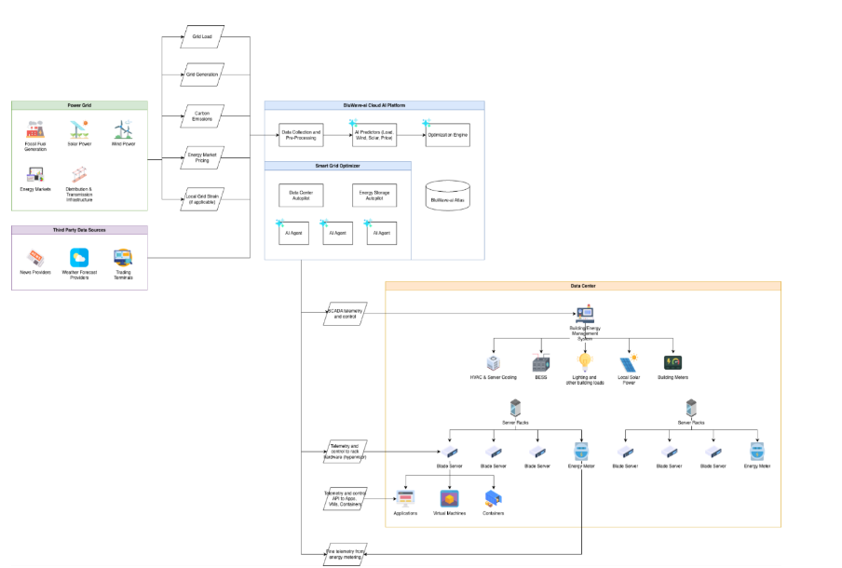Select the Carbon Emissions data shape
The height and width of the screenshot is (568, 842).
coord(202,116)
